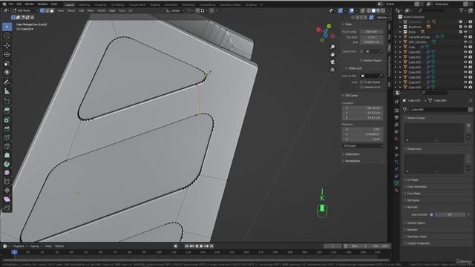The image size is (475, 267).
Task: Select the Add Cube tool
Action: pos(7,101)
